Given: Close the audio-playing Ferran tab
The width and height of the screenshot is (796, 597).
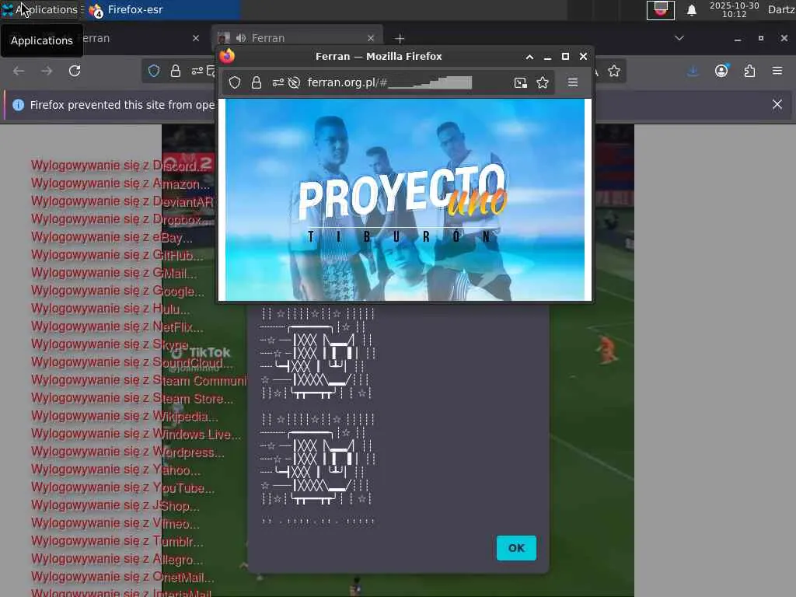Looking at the screenshot, I should point(371,38).
